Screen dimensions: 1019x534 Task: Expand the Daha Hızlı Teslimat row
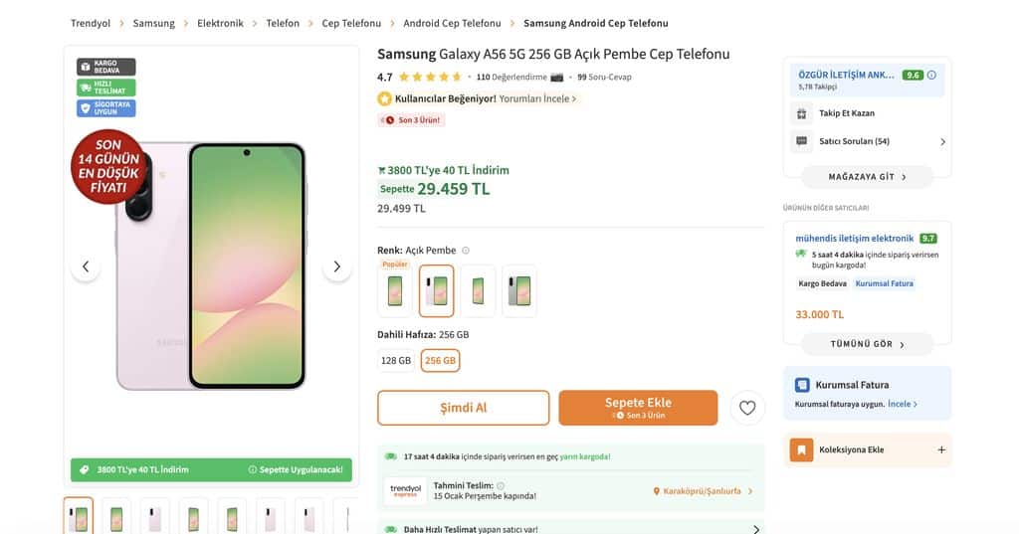pyautogui.click(x=755, y=529)
